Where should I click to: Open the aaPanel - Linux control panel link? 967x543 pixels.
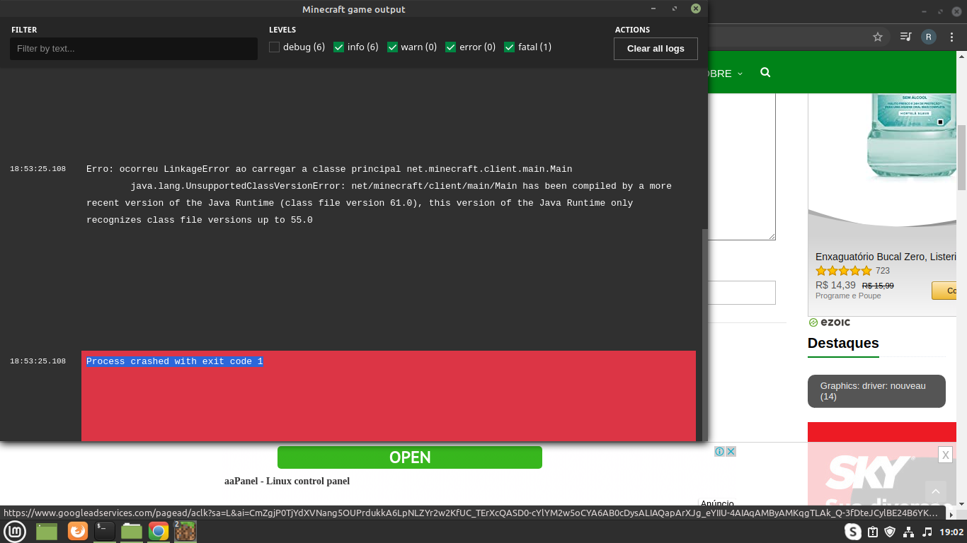tap(287, 481)
